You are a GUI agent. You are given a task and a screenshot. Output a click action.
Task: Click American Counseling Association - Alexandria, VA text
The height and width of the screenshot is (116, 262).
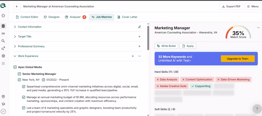pyautogui.click(x=186, y=33)
